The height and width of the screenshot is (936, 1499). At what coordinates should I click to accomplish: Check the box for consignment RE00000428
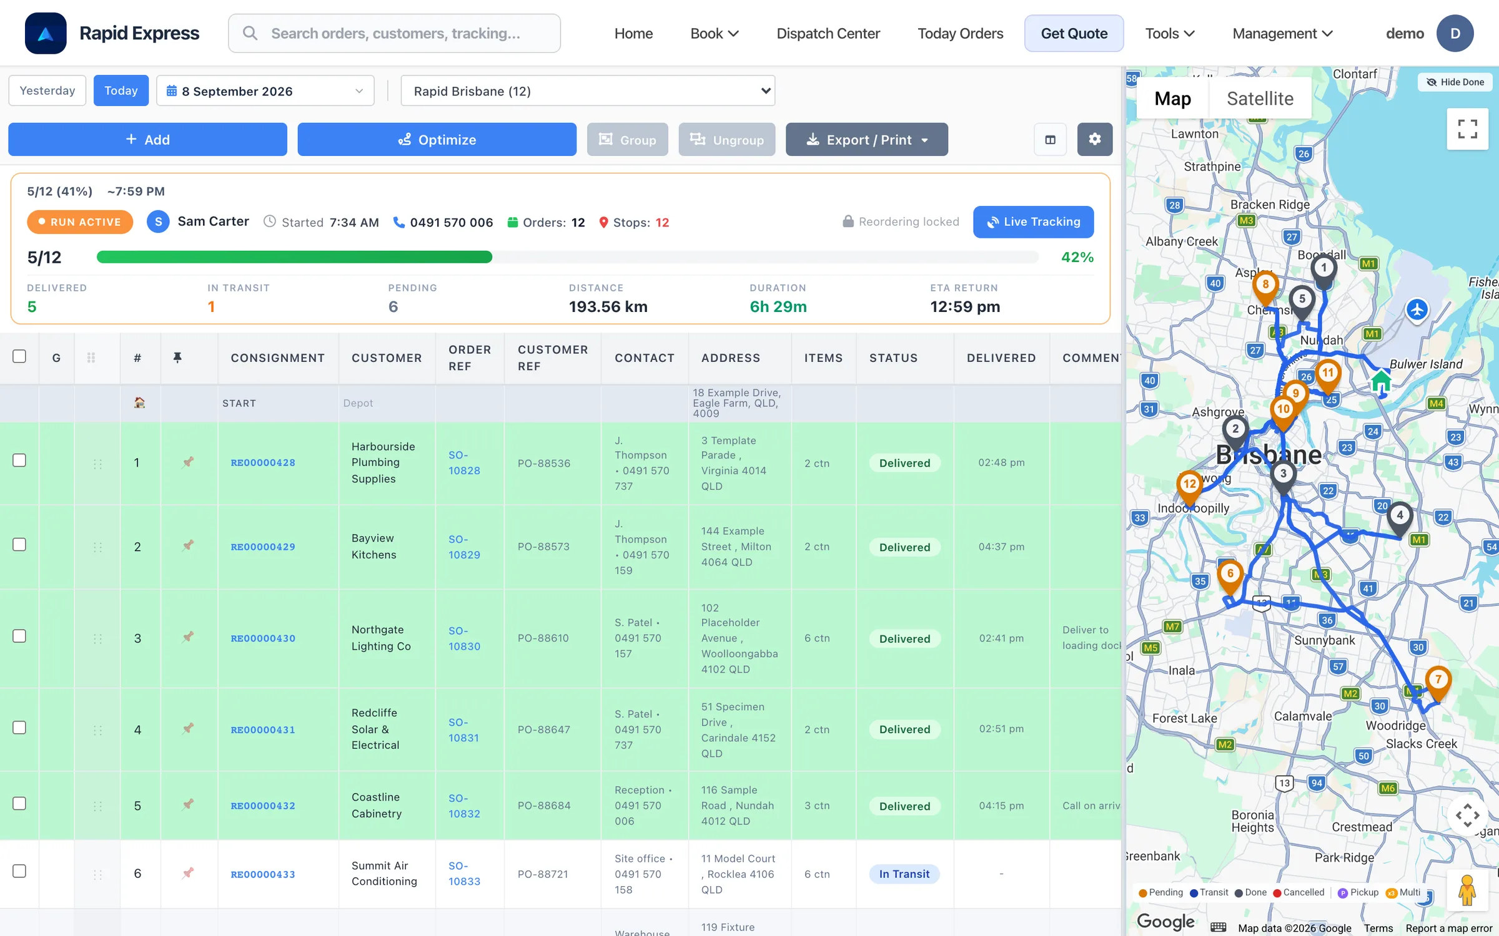pyautogui.click(x=19, y=461)
